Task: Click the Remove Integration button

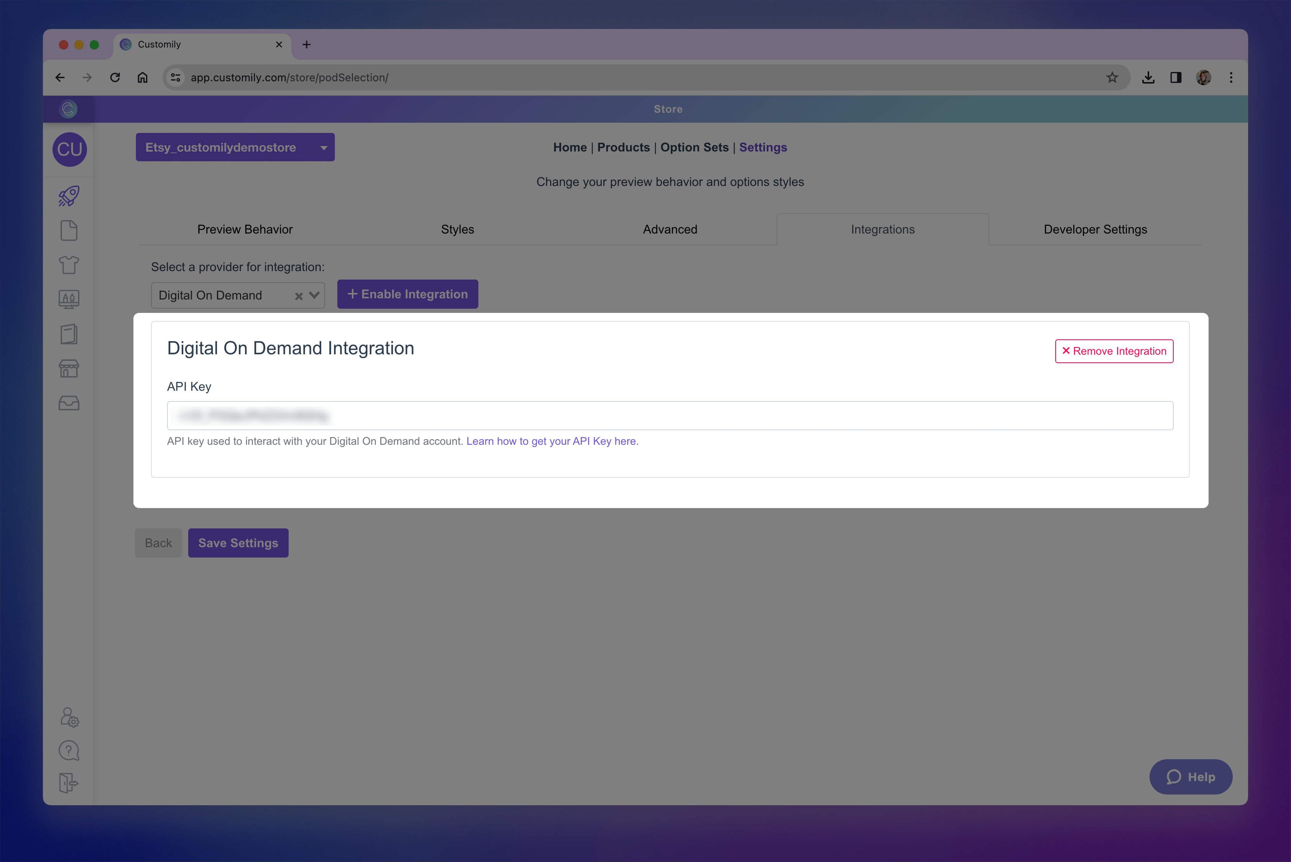Action: [x=1114, y=351]
